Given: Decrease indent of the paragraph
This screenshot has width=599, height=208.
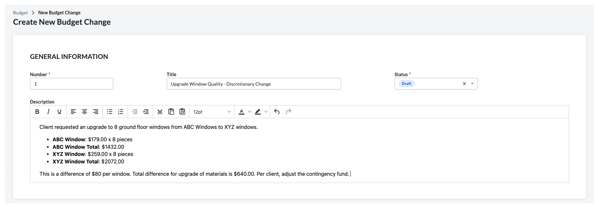Looking at the screenshot, I should click(x=135, y=112).
